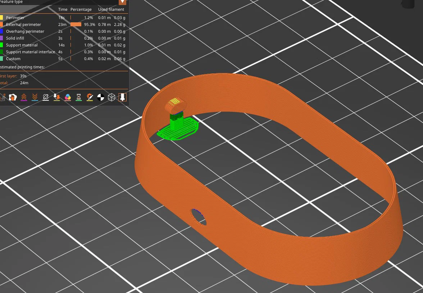This screenshot has width=423, height=293.
Task: Click the round hole in the ring wall
Action: [x=199, y=217]
